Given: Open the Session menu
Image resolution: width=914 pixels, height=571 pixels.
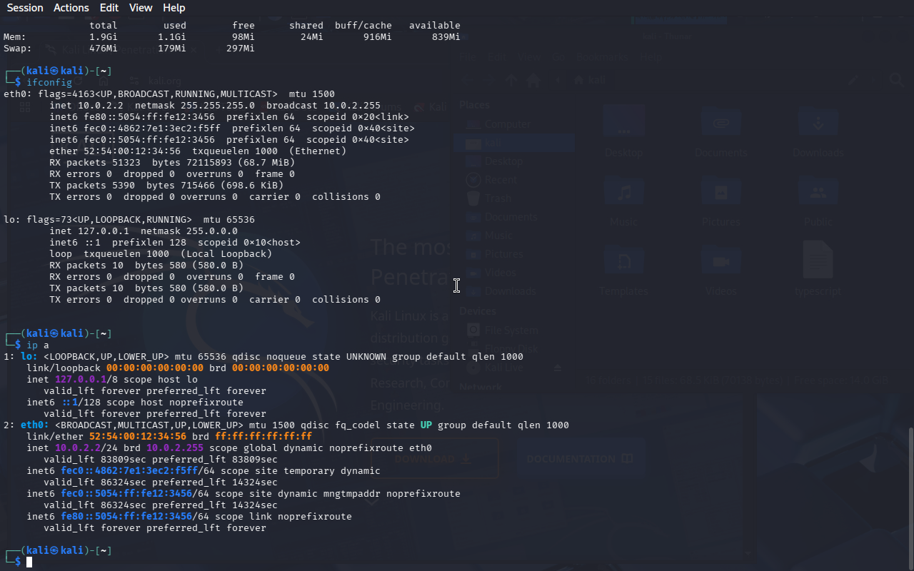Looking at the screenshot, I should coord(25,8).
